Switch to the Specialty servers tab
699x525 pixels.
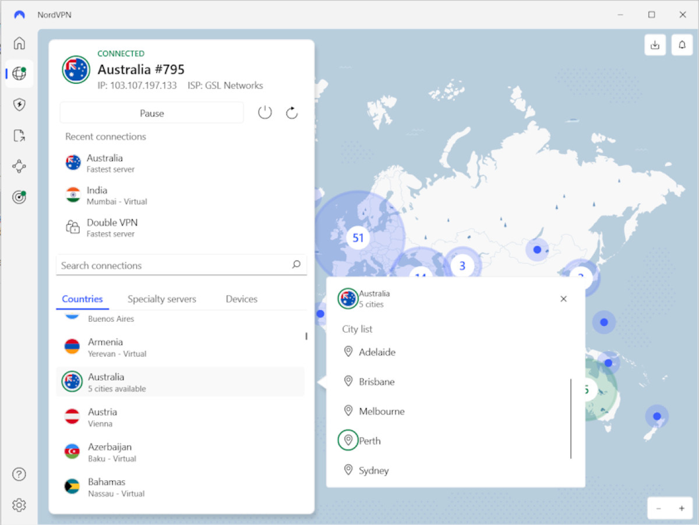(162, 299)
